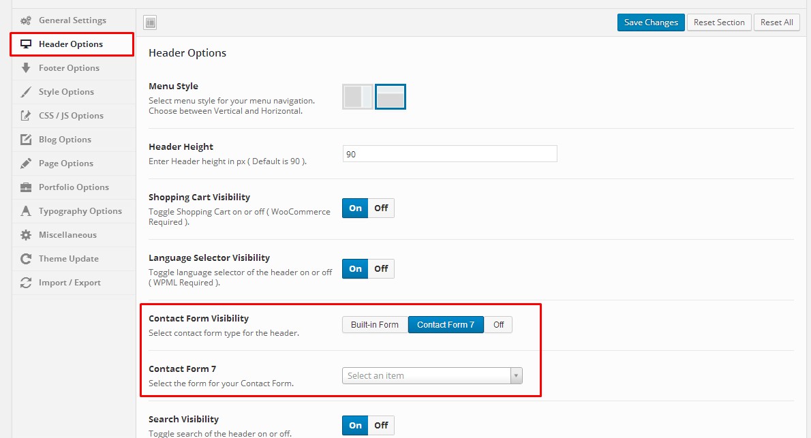
Task: Select the Typography Options letter icon
Action: [x=26, y=211]
